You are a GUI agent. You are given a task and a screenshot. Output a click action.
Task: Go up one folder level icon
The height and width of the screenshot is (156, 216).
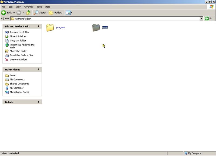point(29,13)
